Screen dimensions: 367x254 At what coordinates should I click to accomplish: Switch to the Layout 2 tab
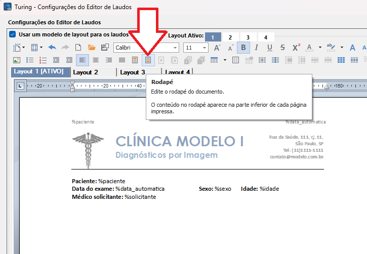(x=85, y=72)
